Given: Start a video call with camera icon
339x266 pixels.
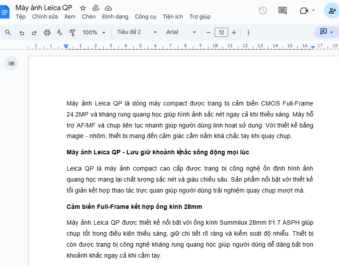Looking at the screenshot, I should pos(304,11).
